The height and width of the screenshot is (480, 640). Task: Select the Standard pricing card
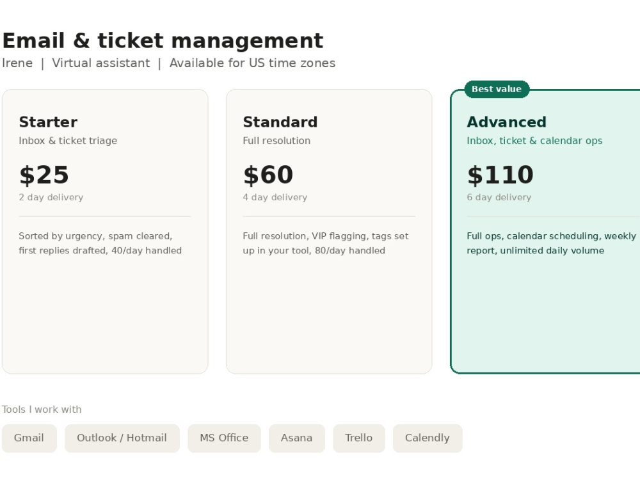[329, 232]
